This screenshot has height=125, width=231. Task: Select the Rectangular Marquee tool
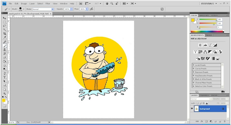click(x=5, y=22)
